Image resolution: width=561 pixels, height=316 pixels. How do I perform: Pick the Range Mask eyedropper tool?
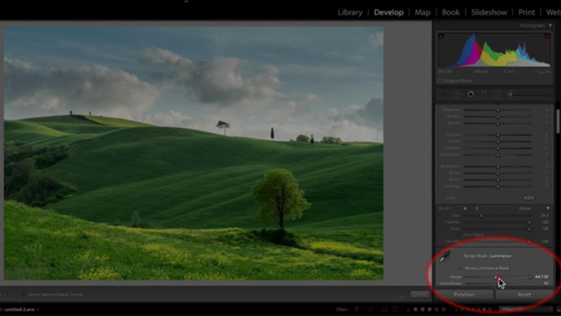445,257
